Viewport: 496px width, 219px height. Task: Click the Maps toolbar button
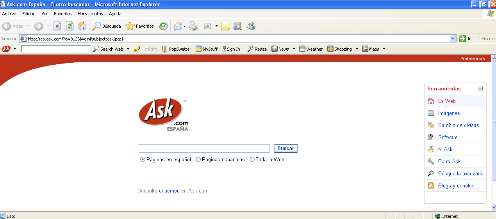click(371, 49)
